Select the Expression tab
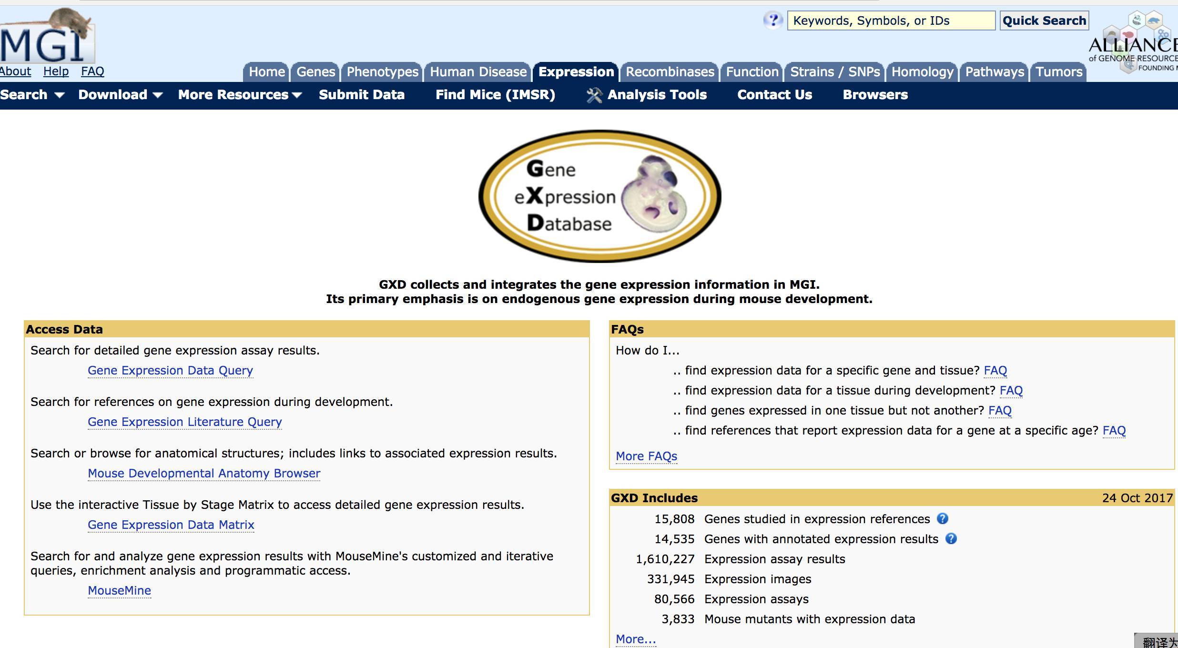Screen dimensions: 1178x648 point(576,72)
